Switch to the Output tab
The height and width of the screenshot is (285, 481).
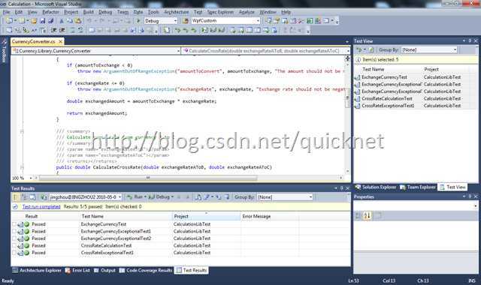(x=104, y=270)
